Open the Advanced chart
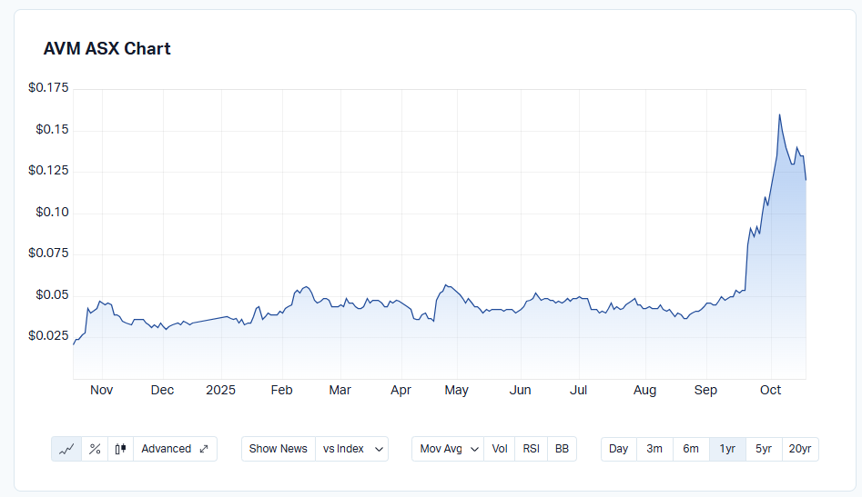Image resolution: width=862 pixels, height=497 pixels. pos(166,449)
